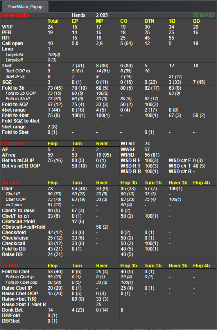217x330 pixels.
Task: Click player name ppornokiller
Action: coord(16,15)
